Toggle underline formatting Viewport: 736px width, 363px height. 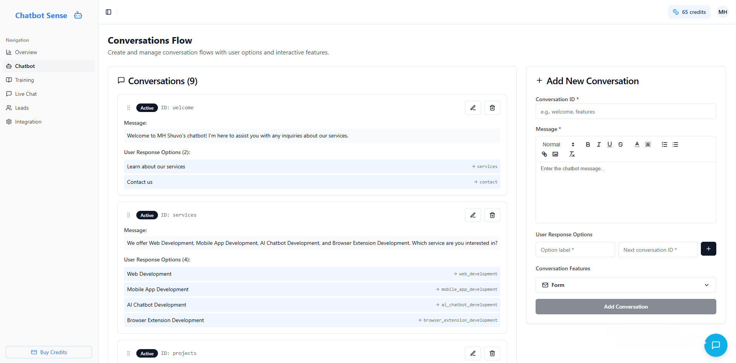610,144
